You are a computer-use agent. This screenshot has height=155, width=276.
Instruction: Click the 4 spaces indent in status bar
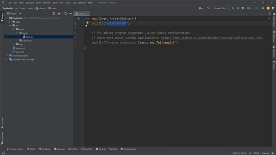pyautogui.click(x=265, y=153)
